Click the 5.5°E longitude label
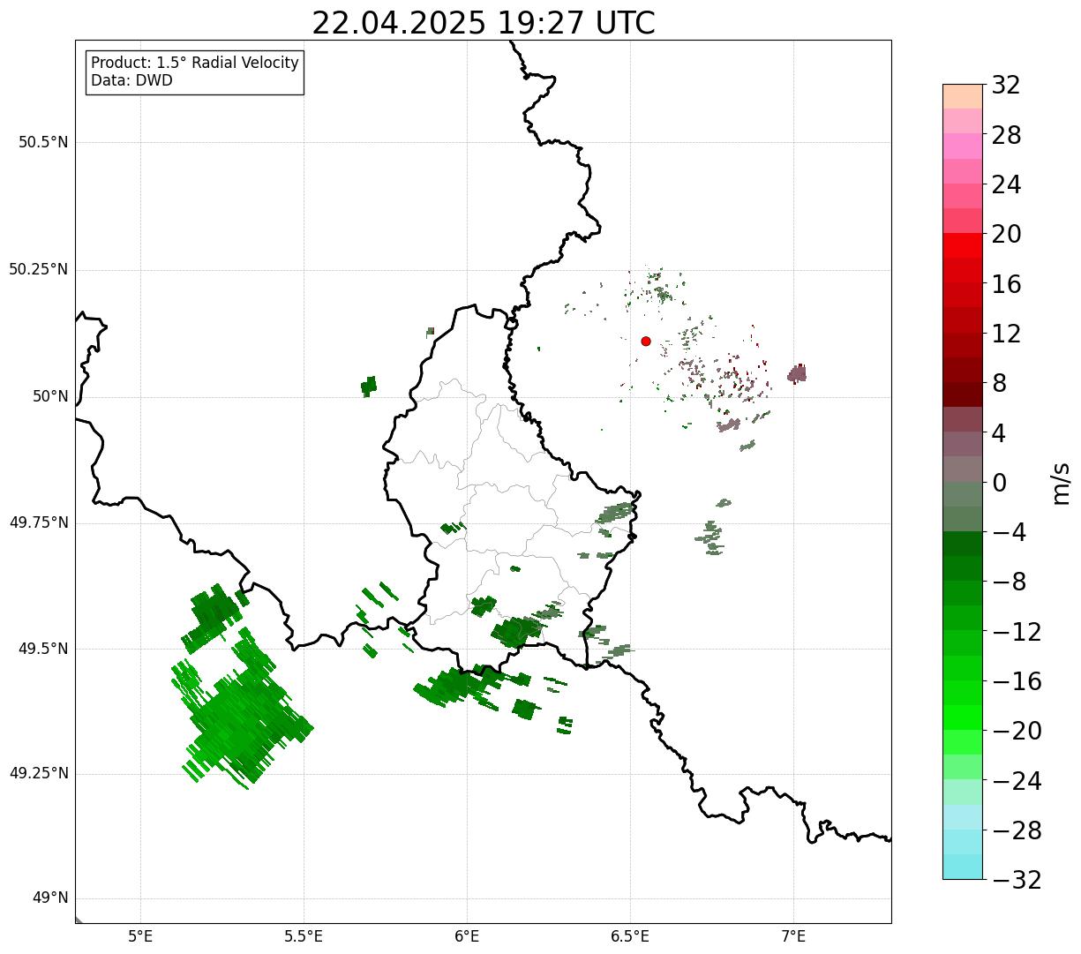Viewport: 1081px width, 954px height. (304, 935)
